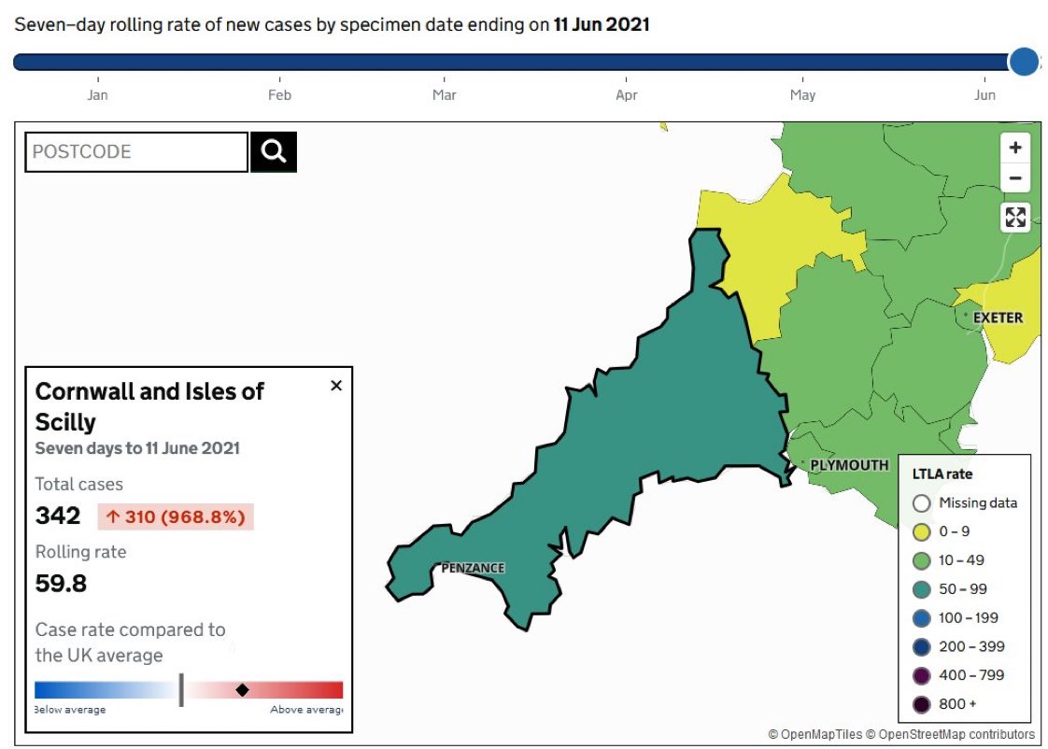This screenshot has width=1048, height=749.
Task: Open the OpenMapTiles attribution link
Action: (x=815, y=734)
